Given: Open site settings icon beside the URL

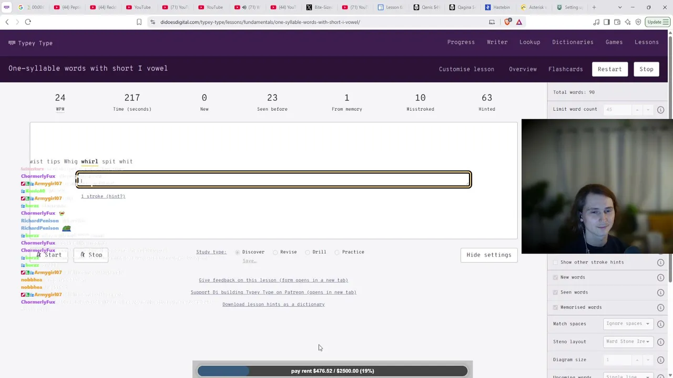Looking at the screenshot, I should (x=152, y=22).
